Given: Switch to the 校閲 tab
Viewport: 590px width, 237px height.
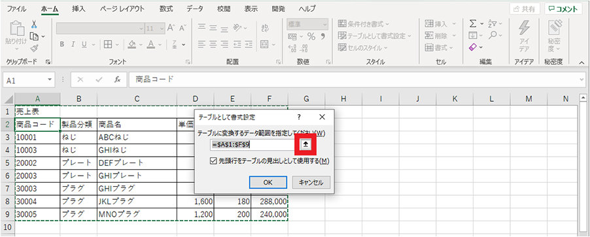Looking at the screenshot, I should tap(224, 9).
